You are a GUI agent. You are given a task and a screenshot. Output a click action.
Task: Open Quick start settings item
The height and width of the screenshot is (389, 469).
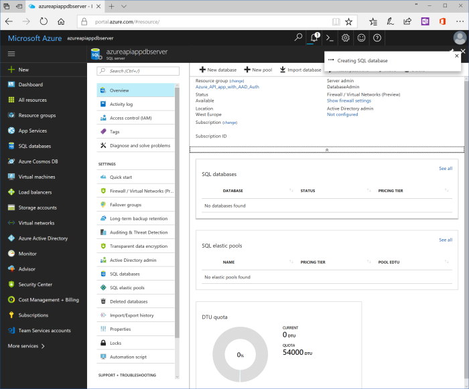tap(135, 177)
